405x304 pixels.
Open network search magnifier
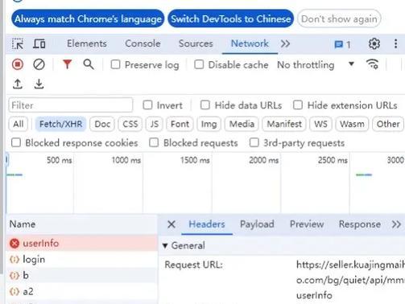coord(89,64)
